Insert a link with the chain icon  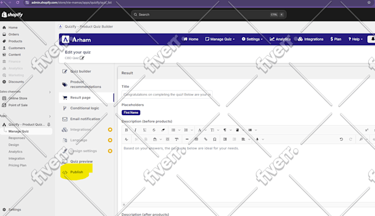206,139
